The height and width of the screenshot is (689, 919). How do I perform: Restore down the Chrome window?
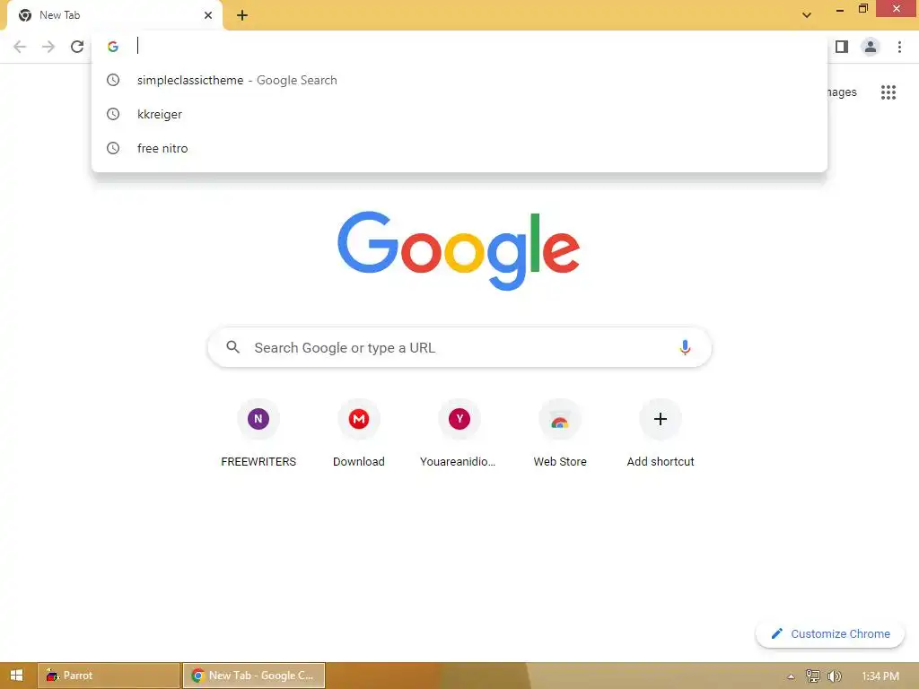862,9
